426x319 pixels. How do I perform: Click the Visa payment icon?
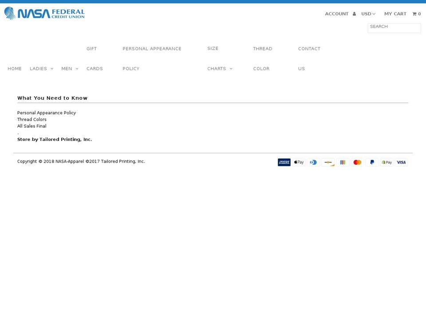click(401, 162)
